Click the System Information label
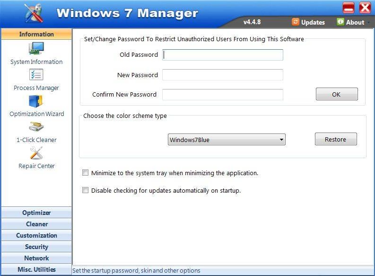 (x=36, y=62)
